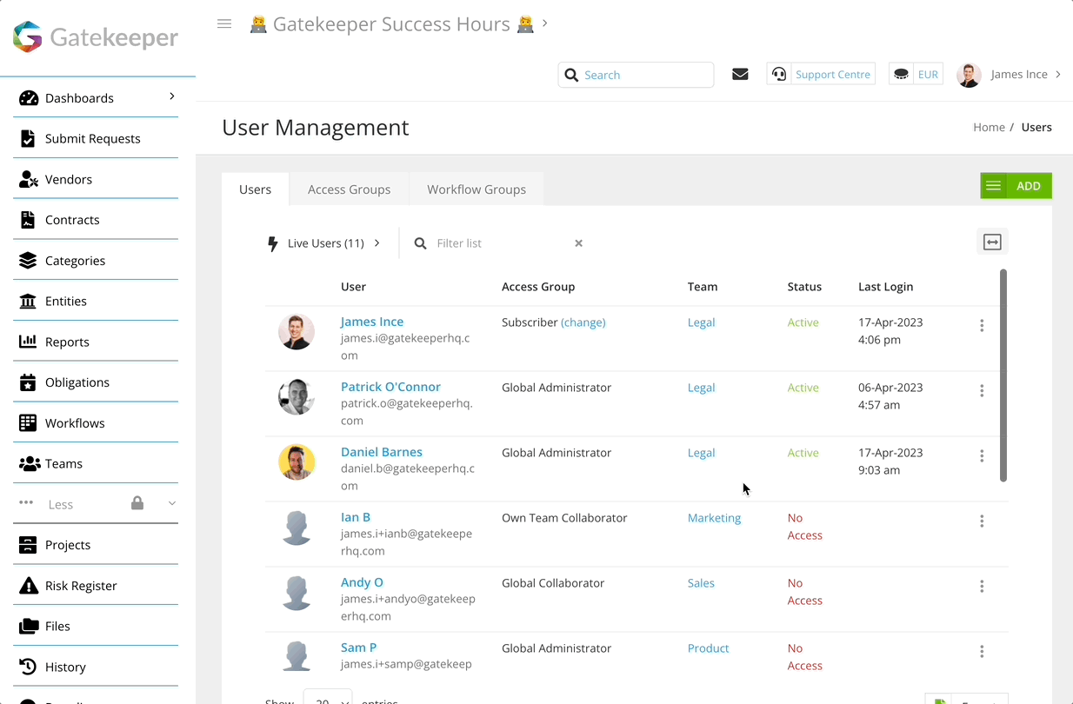
Task: Open the Support Centre link
Action: pos(833,75)
